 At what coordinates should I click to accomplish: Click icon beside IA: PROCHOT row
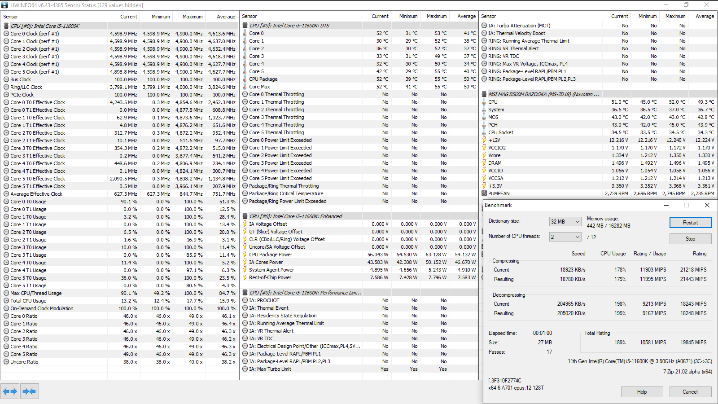click(245, 300)
